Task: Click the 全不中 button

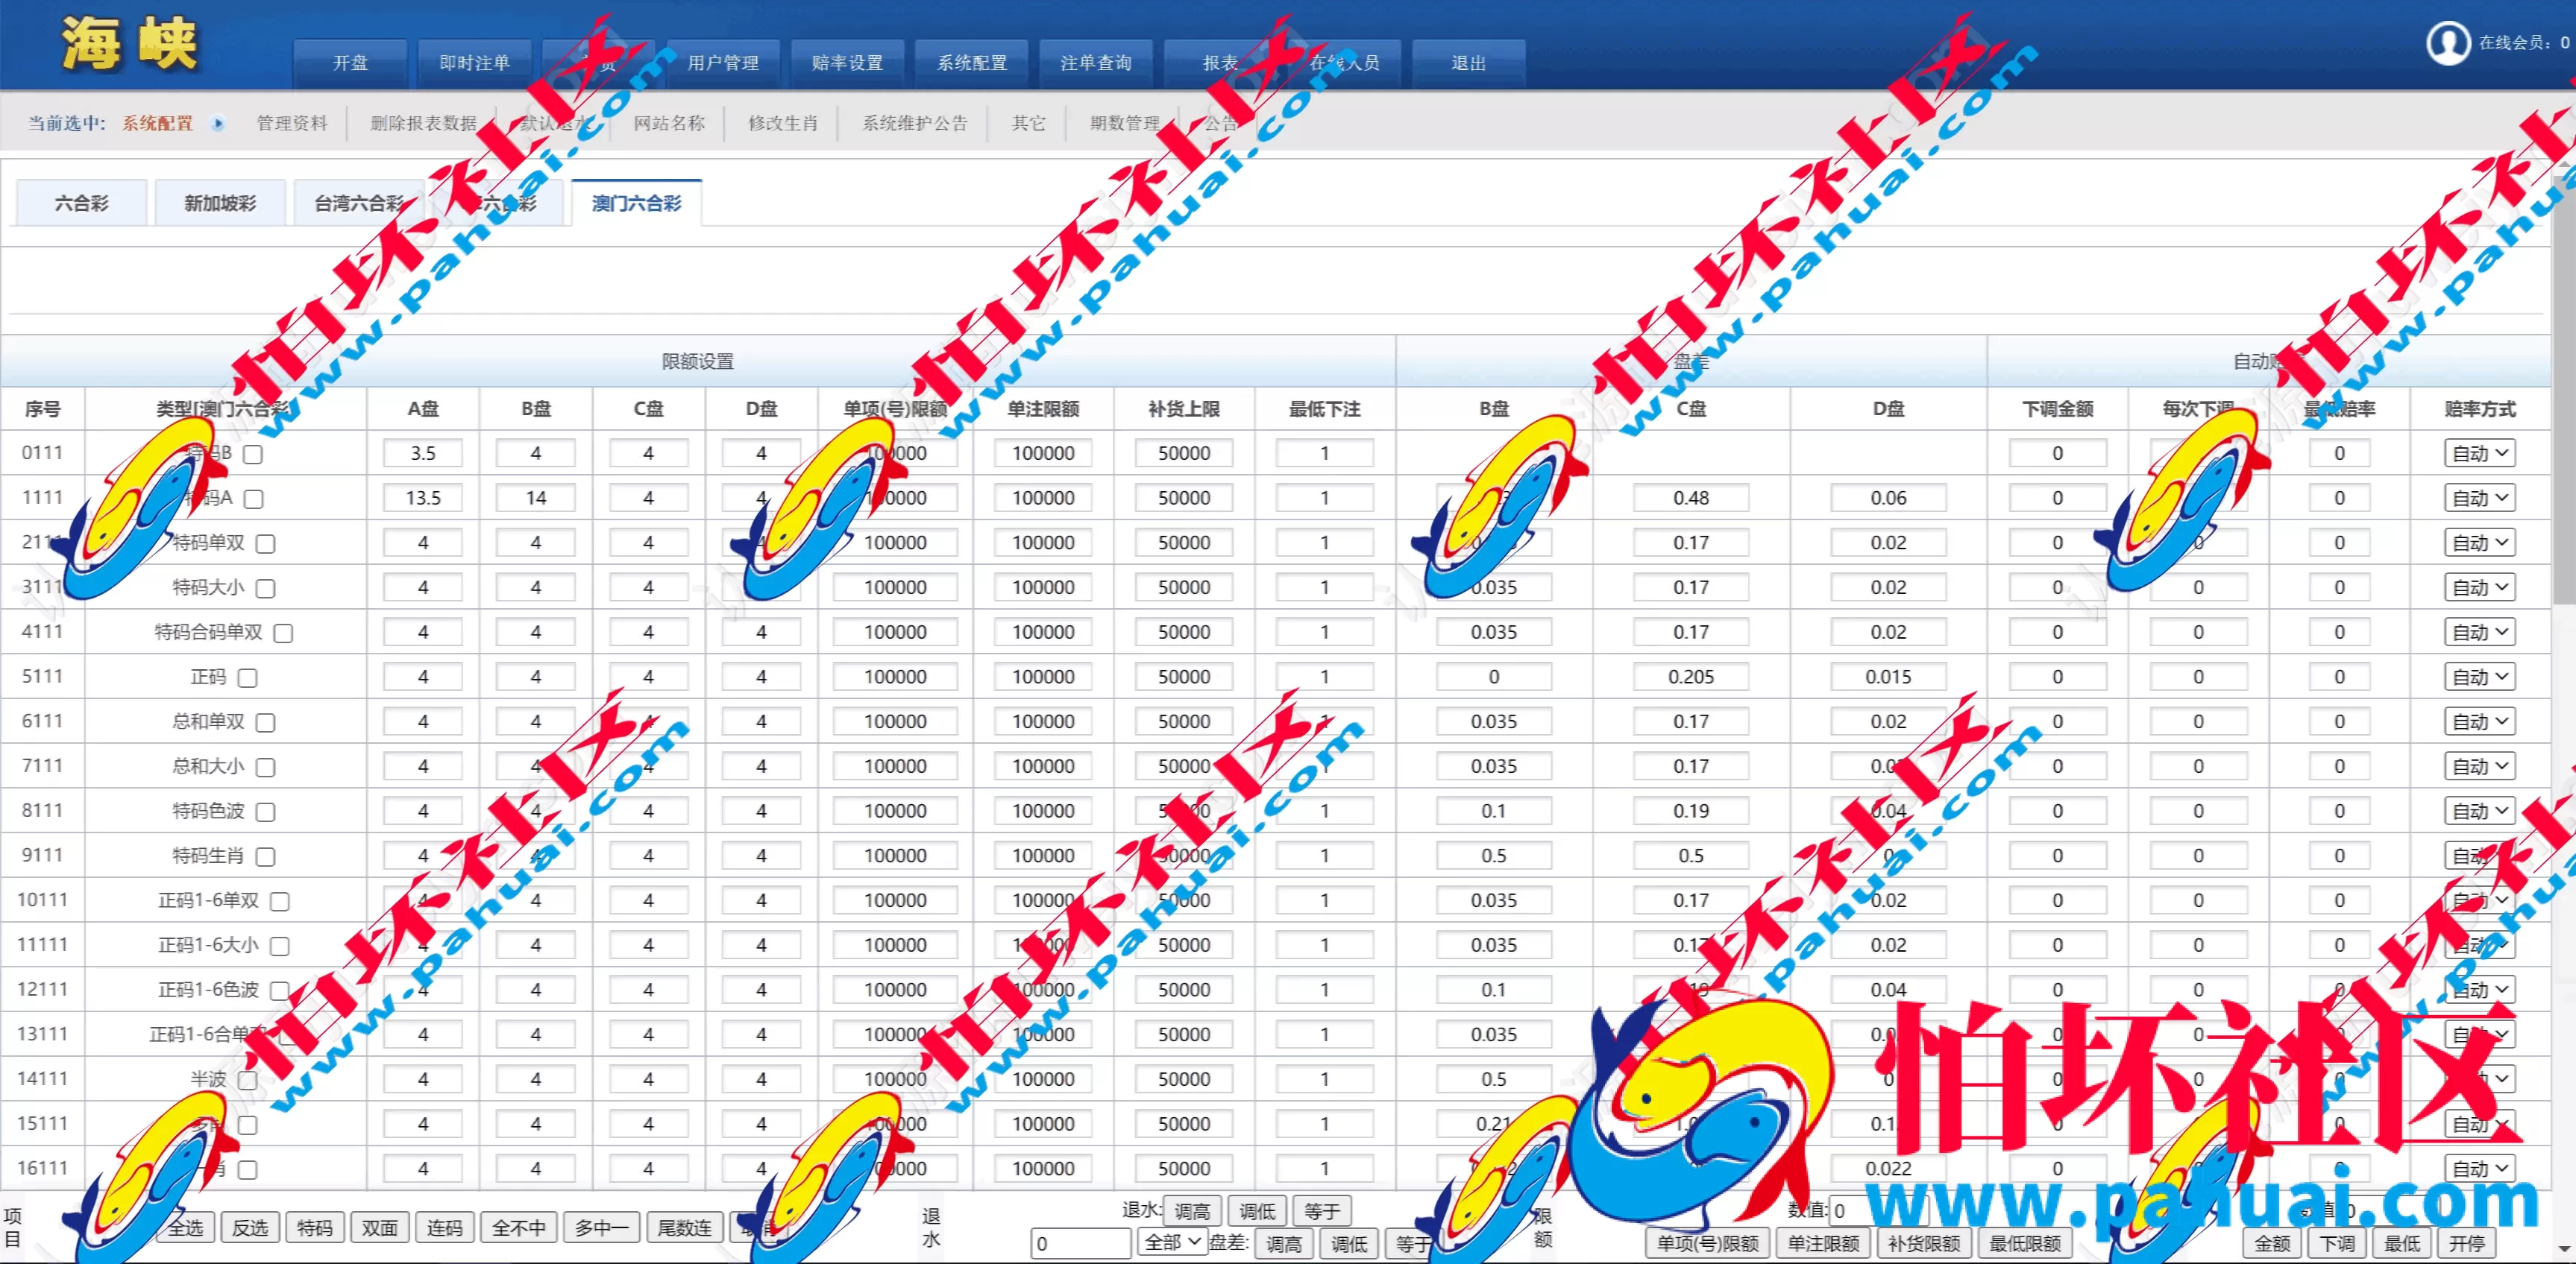Action: pyautogui.click(x=519, y=1228)
